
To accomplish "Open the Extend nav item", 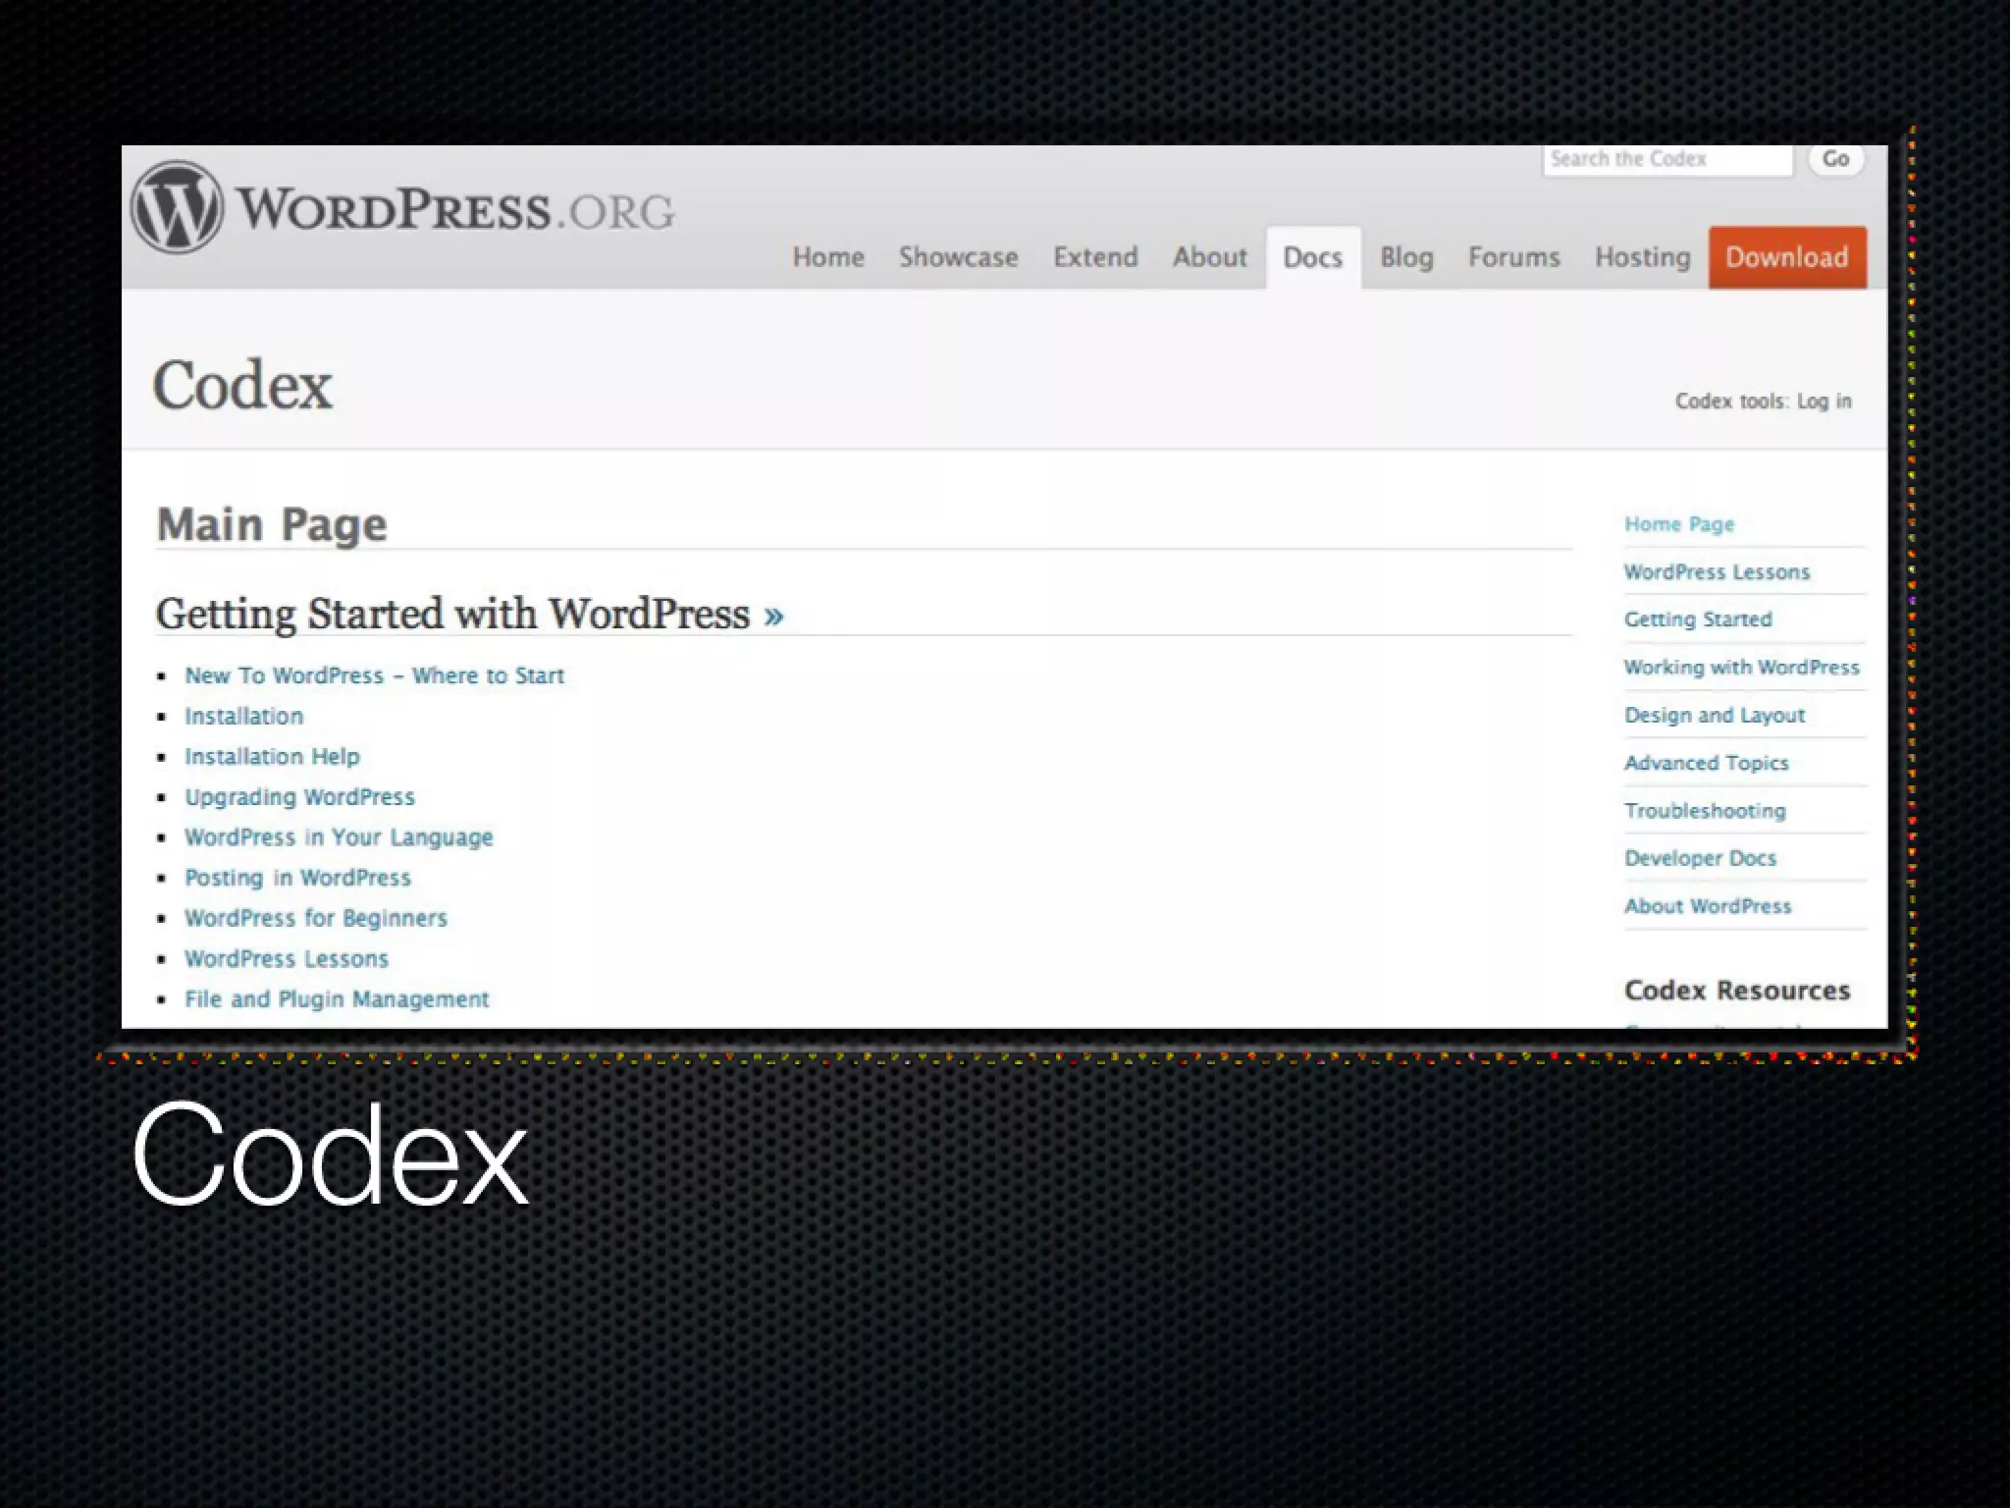I will [1095, 257].
